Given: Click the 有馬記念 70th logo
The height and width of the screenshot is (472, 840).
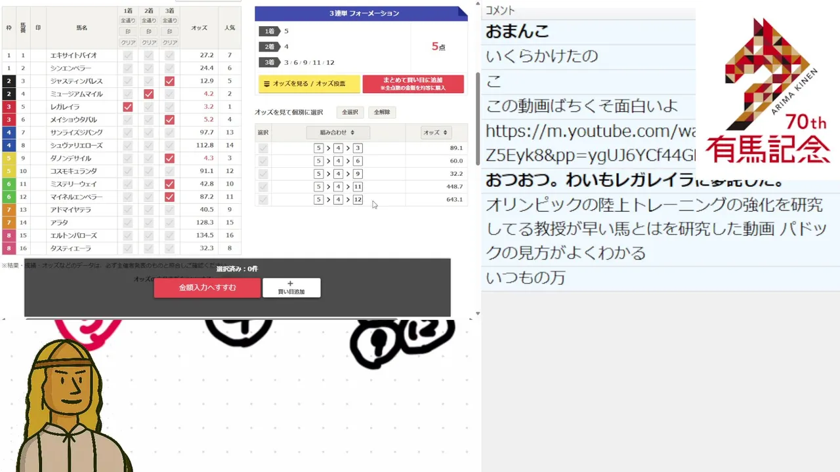Looking at the screenshot, I should pyautogui.click(x=768, y=92).
